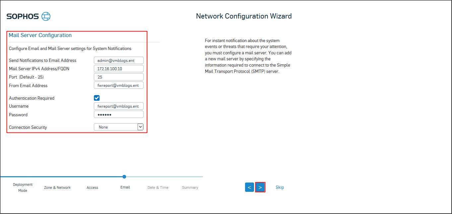
Task: Uncheck the Authentication Required checkbox
Action: 97,98
